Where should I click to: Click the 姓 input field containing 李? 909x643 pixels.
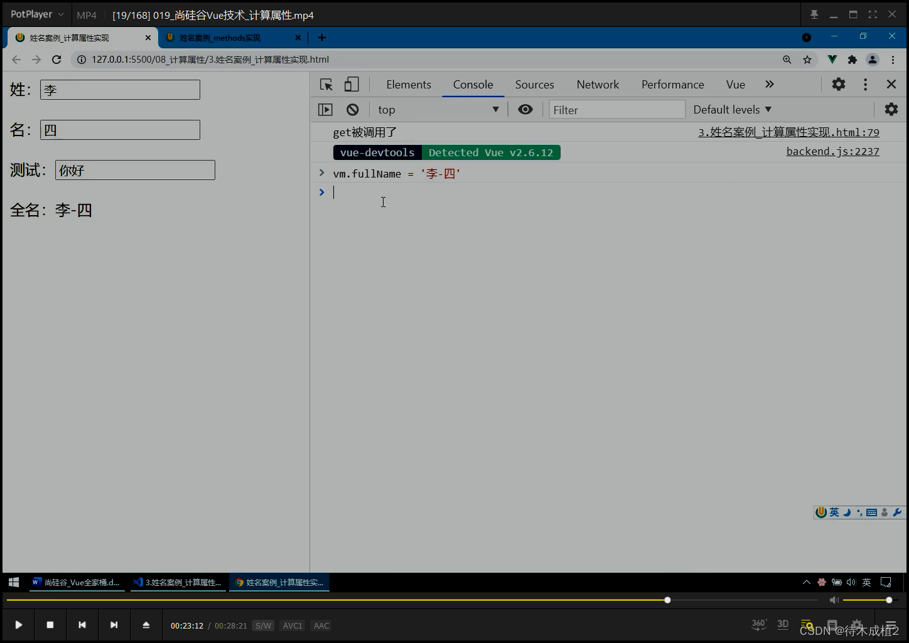pyautogui.click(x=120, y=90)
